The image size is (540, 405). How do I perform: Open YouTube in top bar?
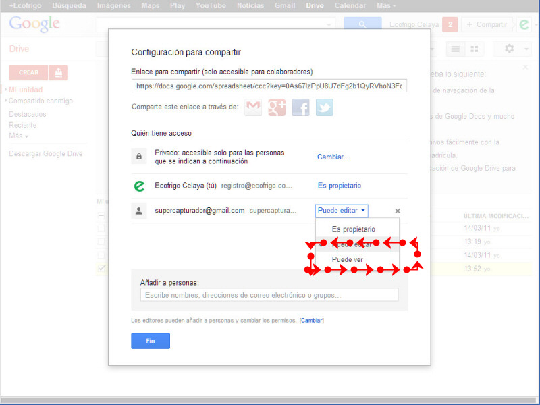[x=211, y=6]
